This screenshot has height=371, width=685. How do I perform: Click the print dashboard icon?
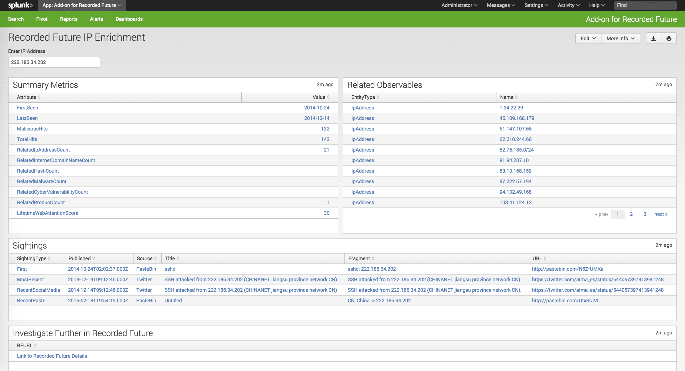tap(669, 39)
